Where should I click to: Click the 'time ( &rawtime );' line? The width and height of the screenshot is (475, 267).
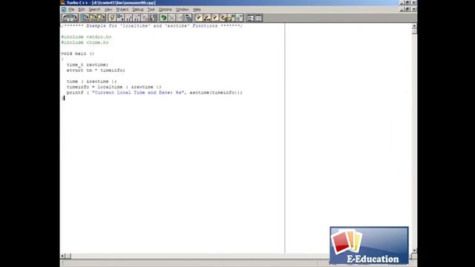91,82
